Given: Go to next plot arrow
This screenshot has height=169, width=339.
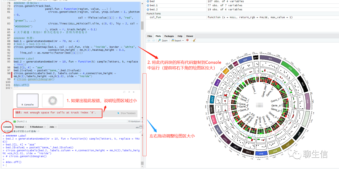Looking at the screenshot, I should (153, 40).
